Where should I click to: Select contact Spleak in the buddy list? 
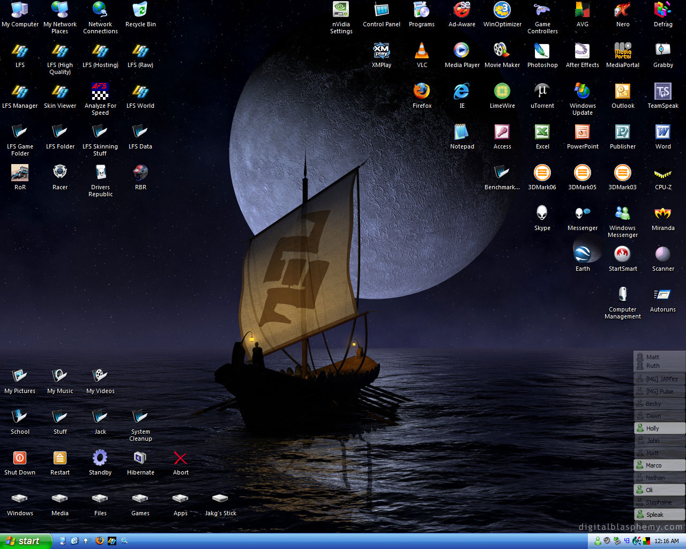tap(660, 515)
